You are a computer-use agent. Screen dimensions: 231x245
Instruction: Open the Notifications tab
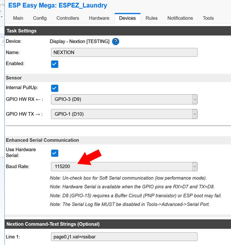coord(180,18)
